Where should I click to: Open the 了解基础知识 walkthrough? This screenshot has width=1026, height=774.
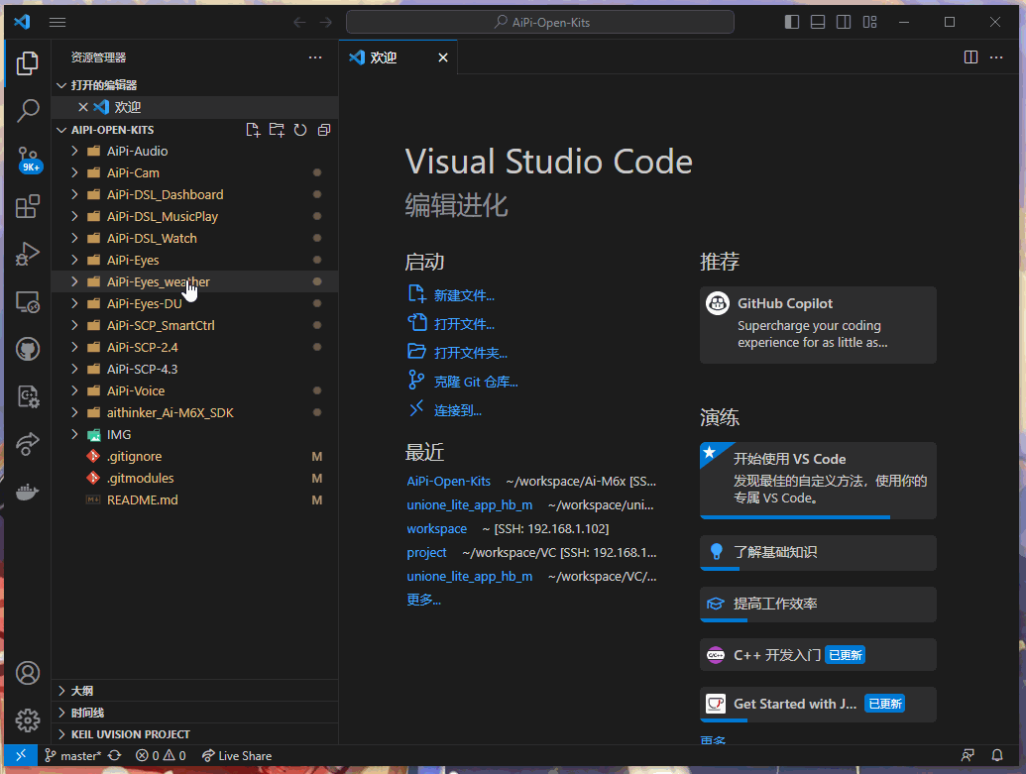click(x=818, y=553)
